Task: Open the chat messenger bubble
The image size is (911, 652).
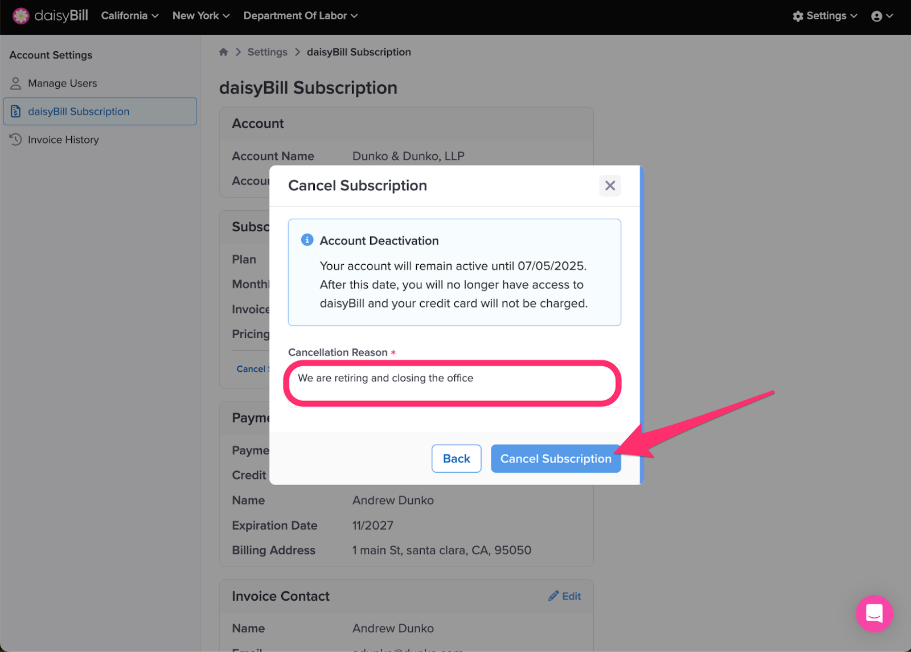Action: [x=874, y=613]
